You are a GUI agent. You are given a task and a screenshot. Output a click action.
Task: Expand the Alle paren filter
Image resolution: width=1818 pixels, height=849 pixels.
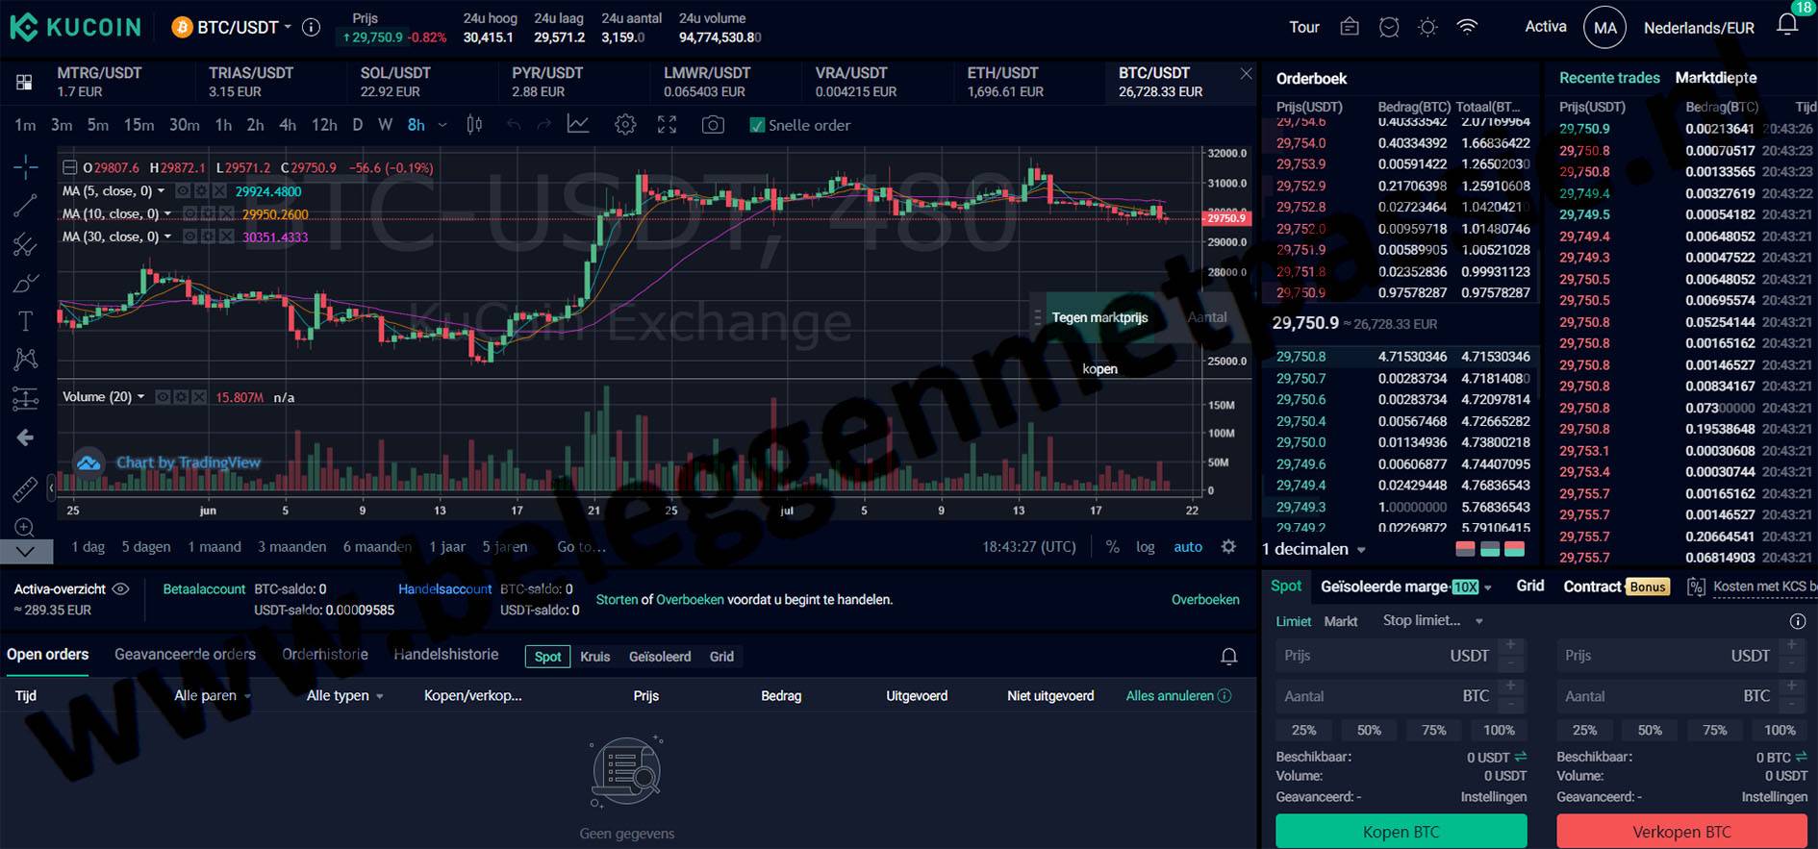point(212,695)
